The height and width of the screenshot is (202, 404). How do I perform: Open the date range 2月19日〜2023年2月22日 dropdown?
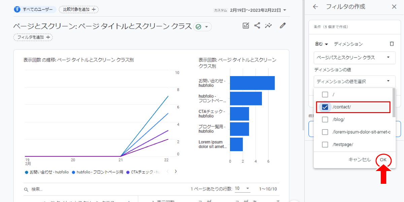point(258,10)
